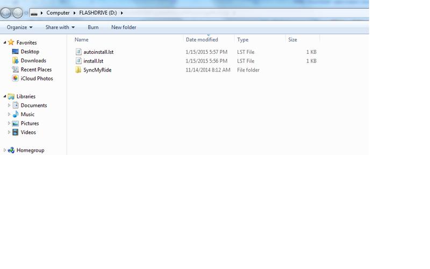Click the drive icon in the address bar

pyautogui.click(x=34, y=13)
